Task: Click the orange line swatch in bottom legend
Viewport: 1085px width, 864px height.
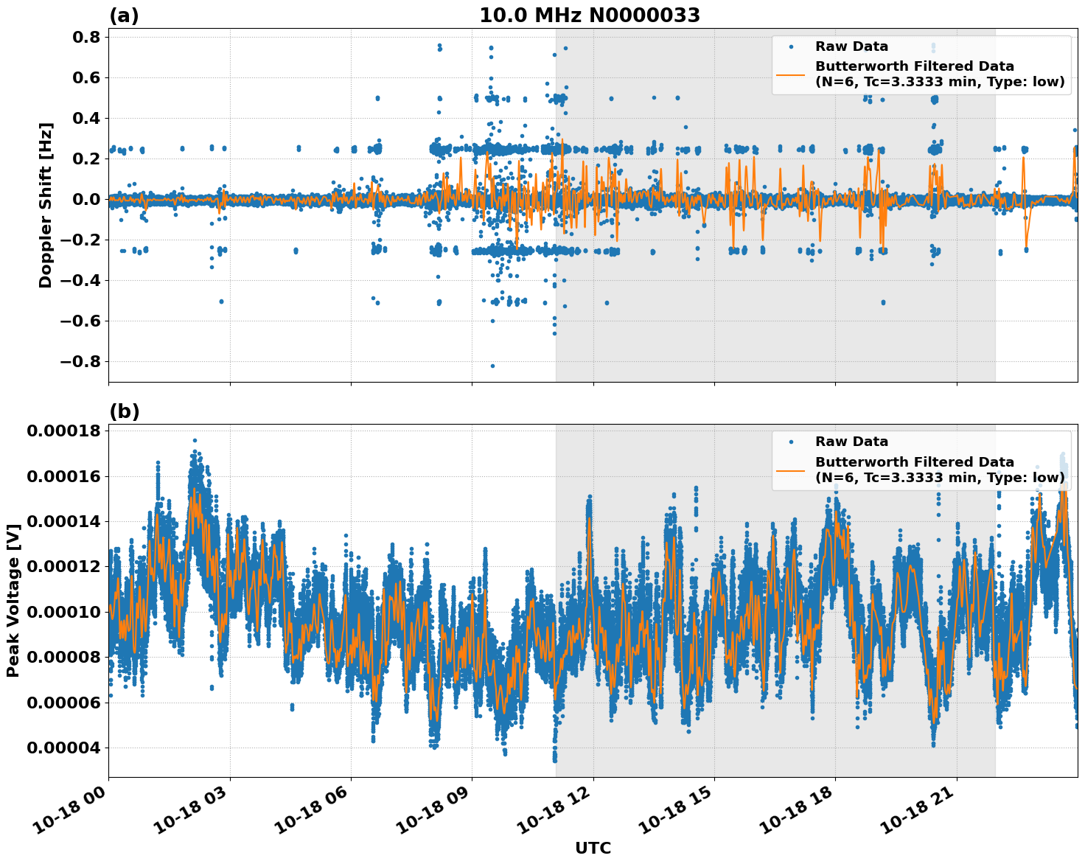Action: click(x=792, y=470)
